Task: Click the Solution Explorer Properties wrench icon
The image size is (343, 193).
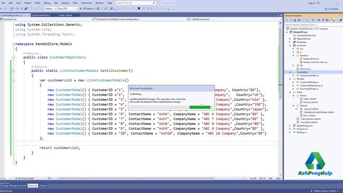Action: click(341, 20)
